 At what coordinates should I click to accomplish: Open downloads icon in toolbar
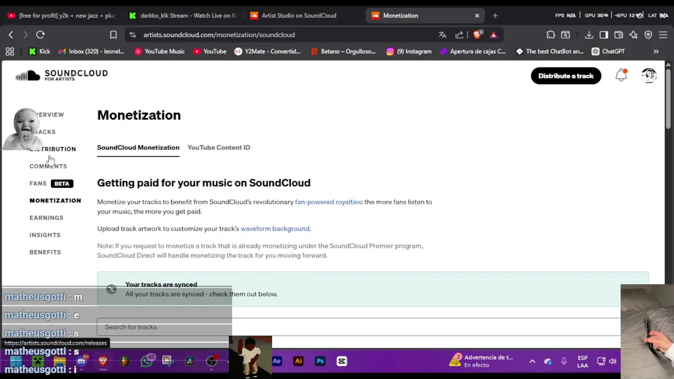point(589,35)
